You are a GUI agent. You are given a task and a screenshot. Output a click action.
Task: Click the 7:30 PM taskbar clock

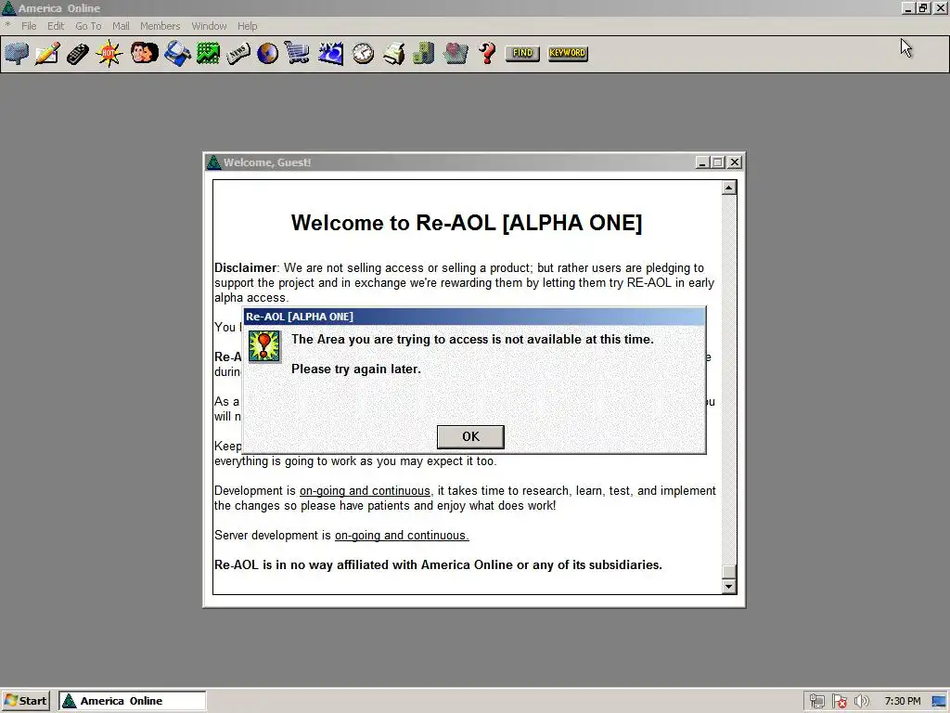[902, 702]
